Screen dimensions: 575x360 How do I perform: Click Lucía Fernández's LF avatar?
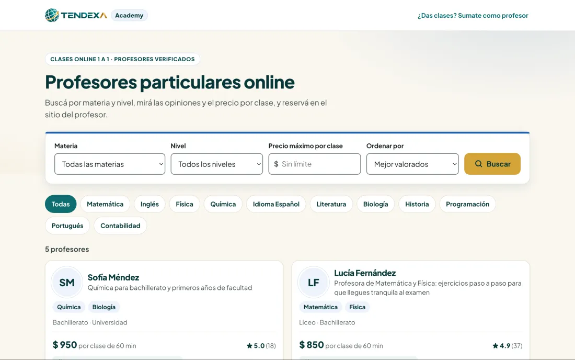pos(314,282)
